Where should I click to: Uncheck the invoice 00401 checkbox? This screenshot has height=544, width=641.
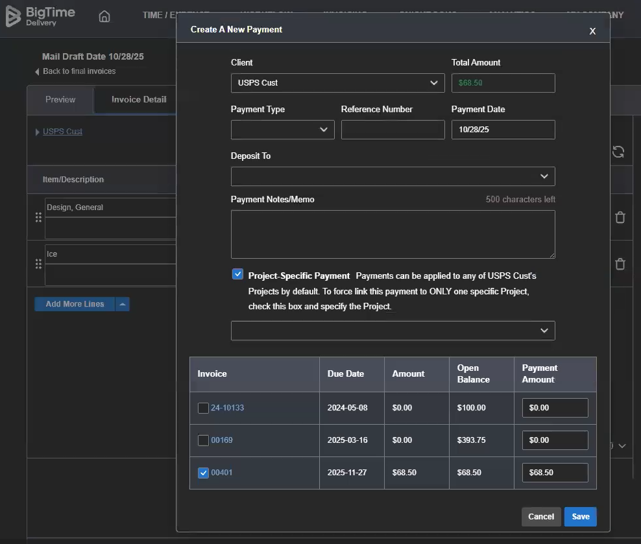203,473
